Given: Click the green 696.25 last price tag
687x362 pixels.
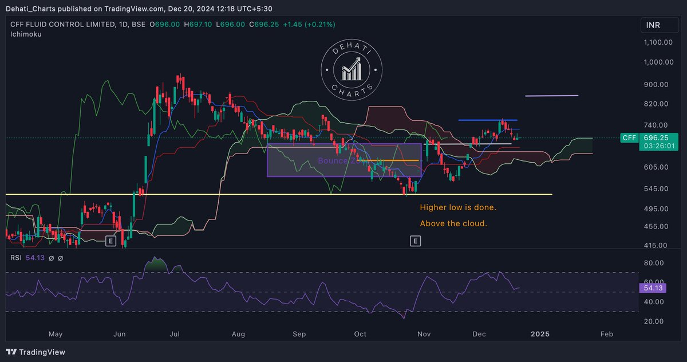Looking at the screenshot, I should 658,137.
